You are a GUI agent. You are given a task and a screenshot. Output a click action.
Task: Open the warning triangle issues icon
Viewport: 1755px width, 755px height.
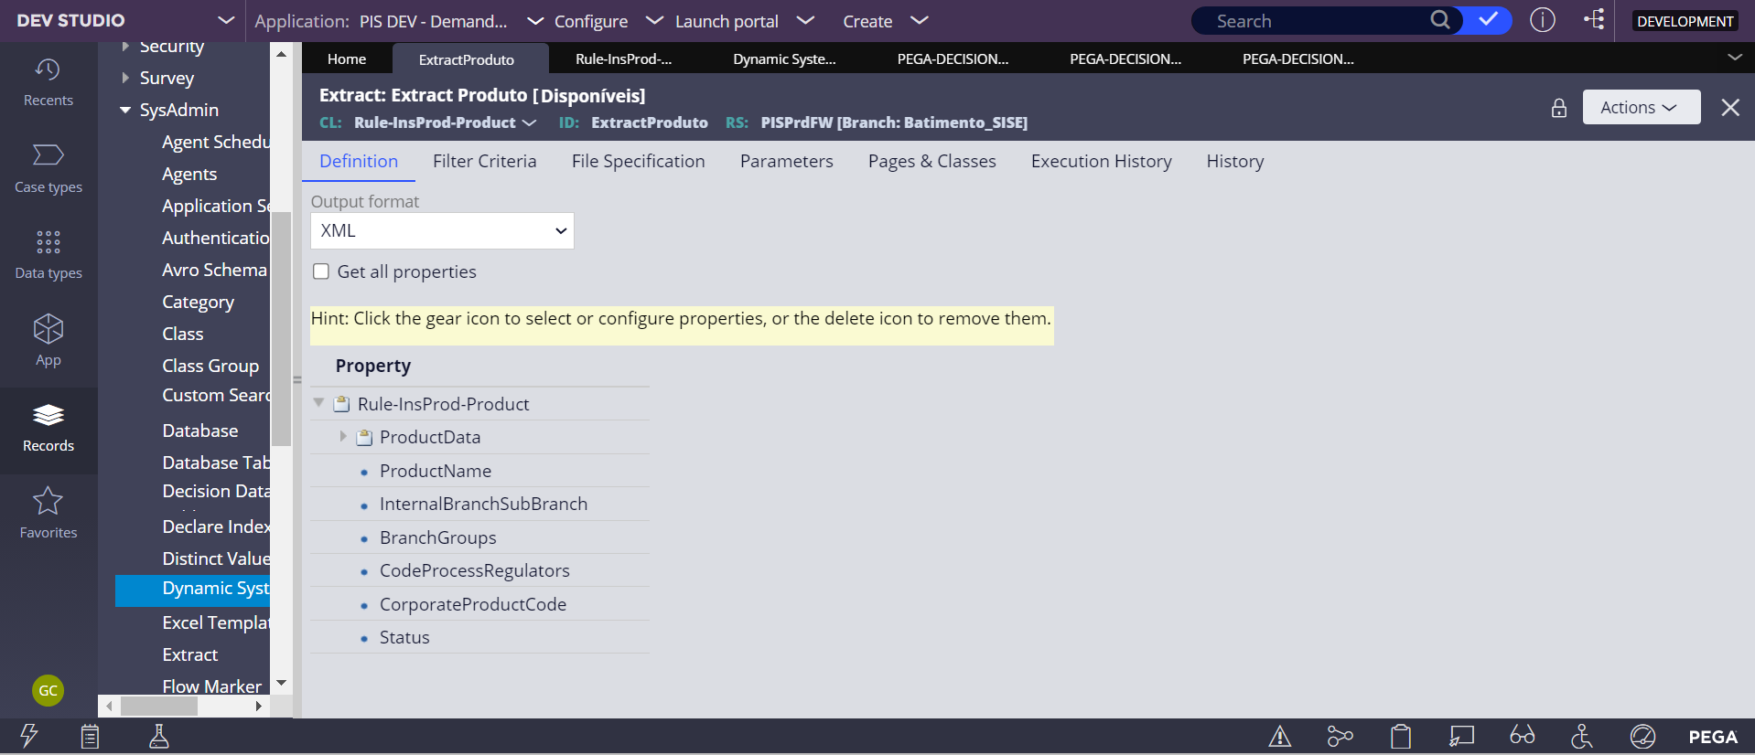click(x=1279, y=736)
